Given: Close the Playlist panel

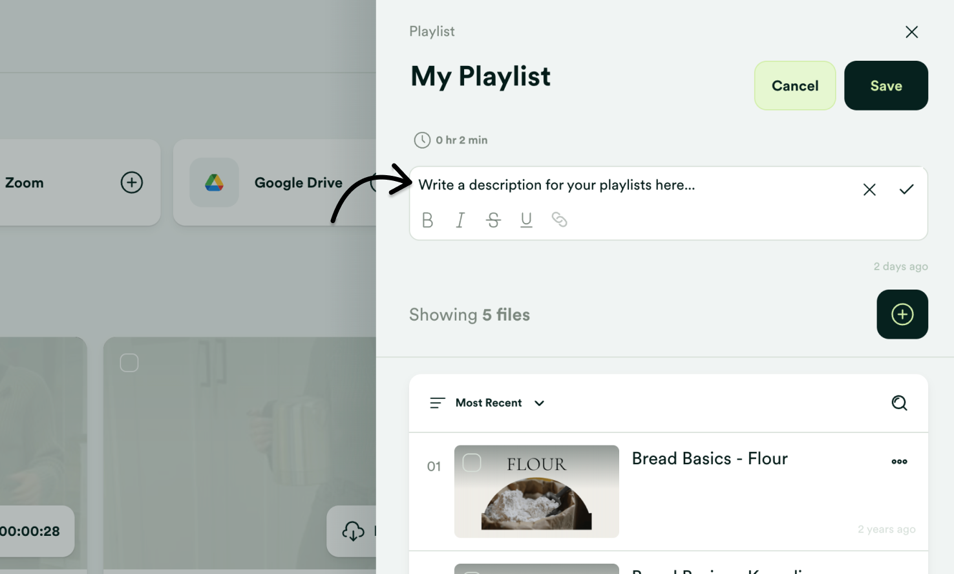Looking at the screenshot, I should pos(911,32).
